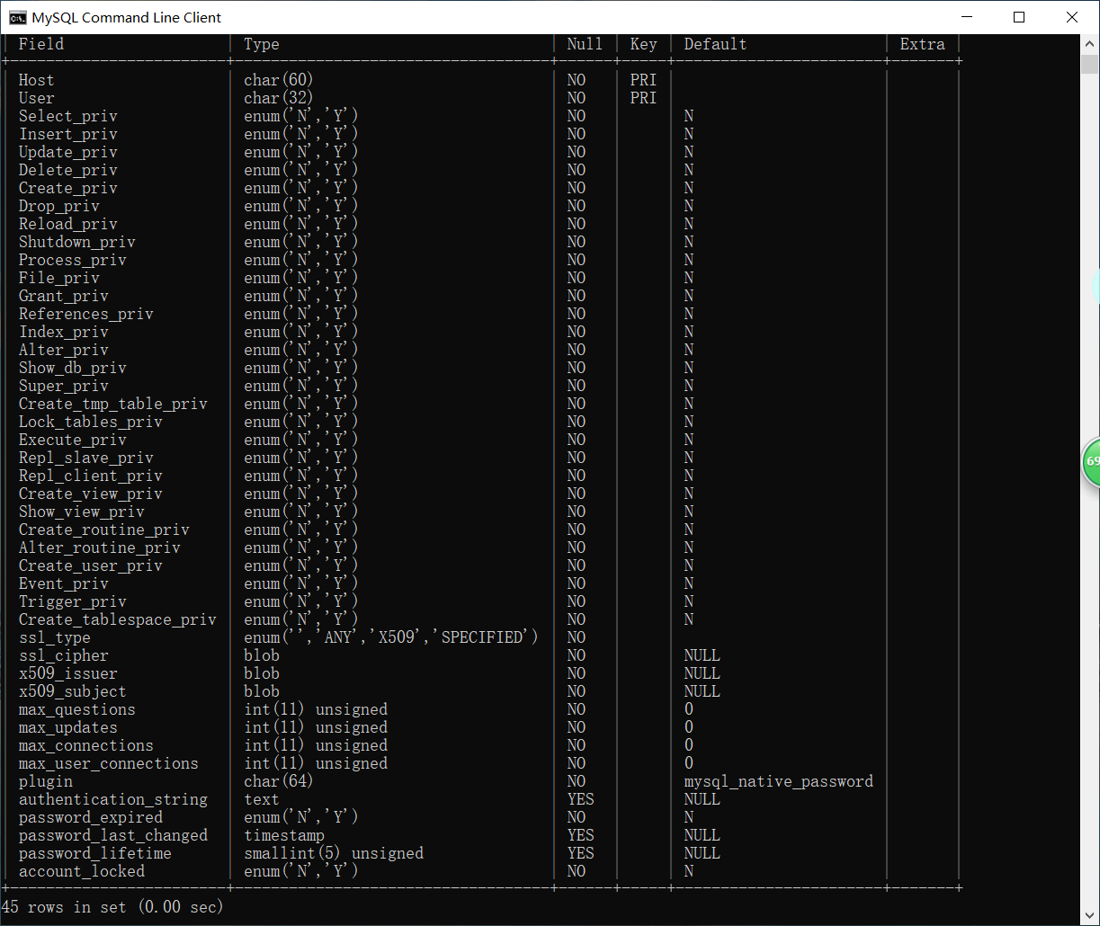Click the 'ssl_cipher' field
Screen dimensions: 1100x926
tap(64, 655)
